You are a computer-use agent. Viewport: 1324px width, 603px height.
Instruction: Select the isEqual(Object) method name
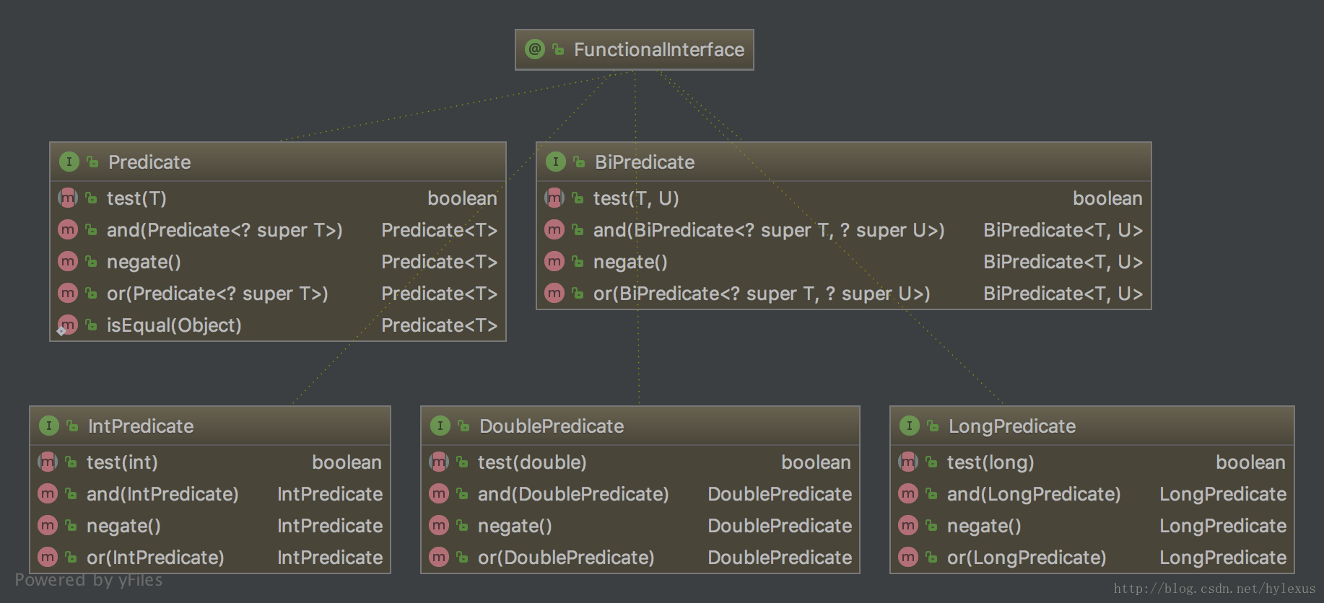click(x=174, y=325)
